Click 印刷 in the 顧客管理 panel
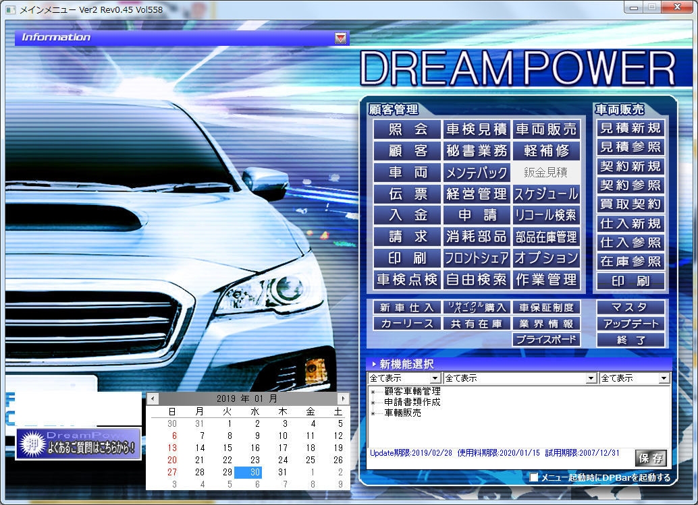The width and height of the screenshot is (698, 505). [x=407, y=258]
